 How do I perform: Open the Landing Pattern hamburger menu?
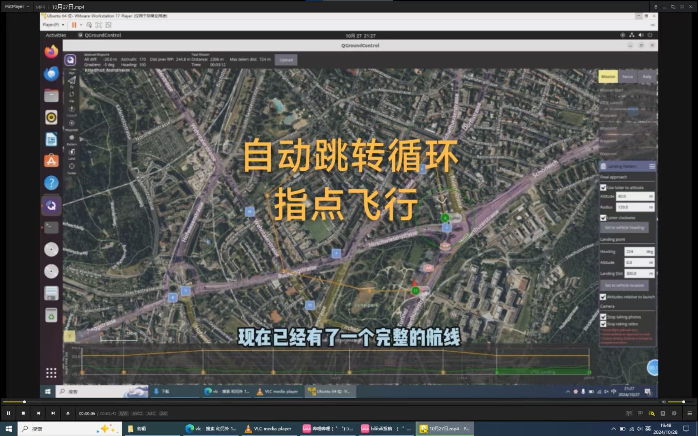(x=652, y=166)
